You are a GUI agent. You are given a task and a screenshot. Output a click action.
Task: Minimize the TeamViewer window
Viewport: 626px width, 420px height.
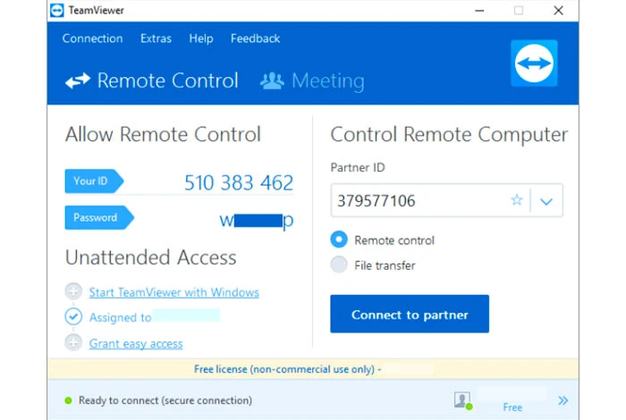(479, 11)
